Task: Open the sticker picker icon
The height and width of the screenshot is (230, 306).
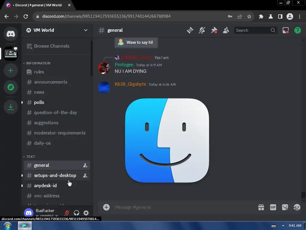Action: coord(285,207)
